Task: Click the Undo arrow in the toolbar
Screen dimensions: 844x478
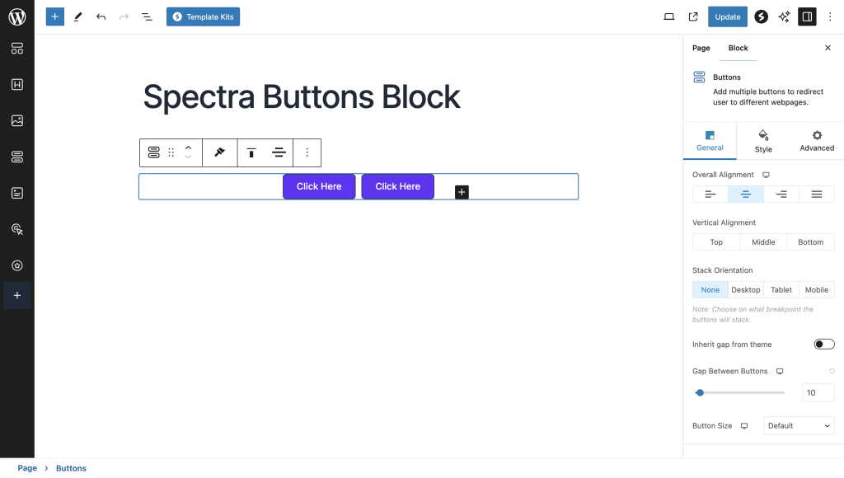Action: pos(101,16)
